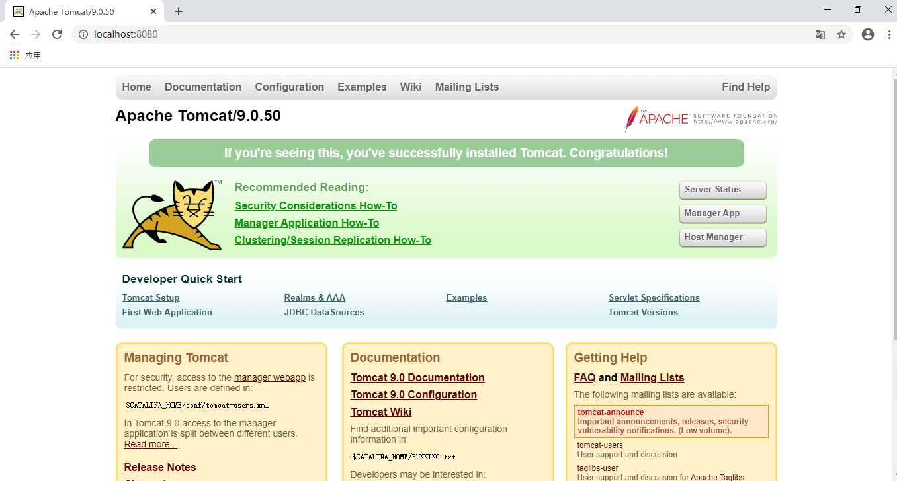Viewport: 897px width, 481px height.
Task: Open the tomcat-users mailing list link
Action: pos(600,445)
